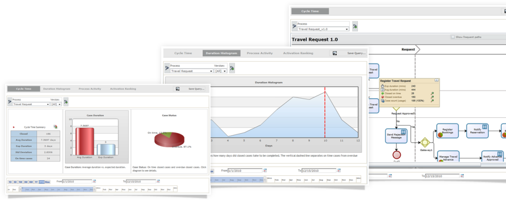Image resolution: width=506 pixels, height=200 pixels.
Task: Open Version dropdown in Duration Histogram window
Action: coord(221,71)
